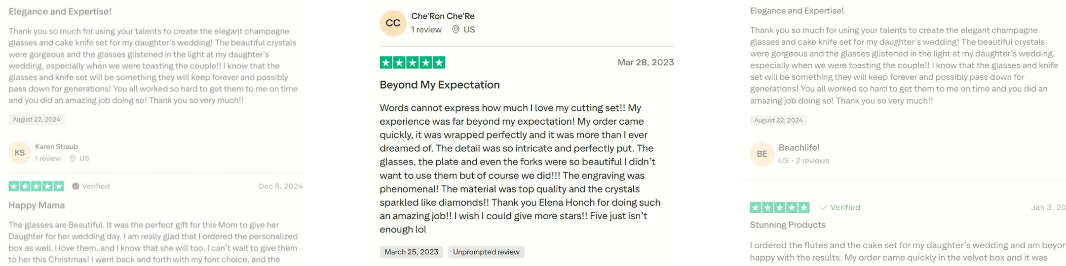This screenshot has width=1066, height=266.
Task: Click the March 25, 2023 date badge
Action: point(411,252)
